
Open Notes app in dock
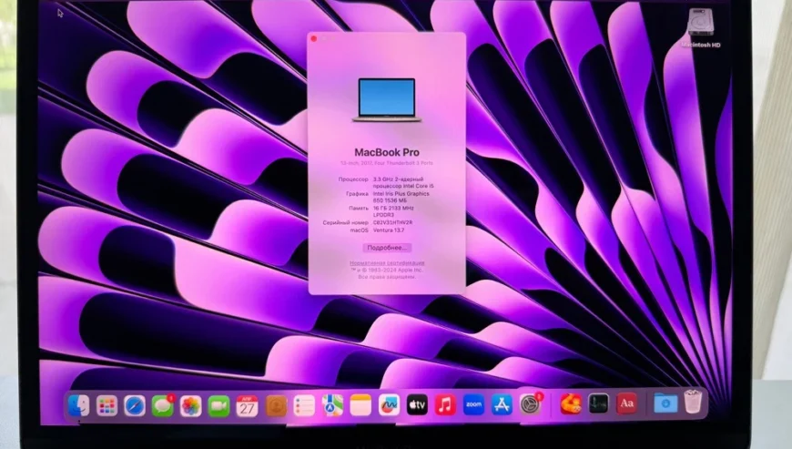pyautogui.click(x=360, y=405)
